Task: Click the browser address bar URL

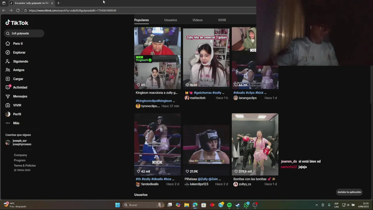Action: tap(73, 10)
